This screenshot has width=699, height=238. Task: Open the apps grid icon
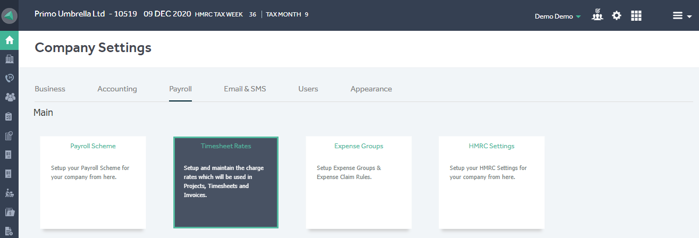(636, 15)
